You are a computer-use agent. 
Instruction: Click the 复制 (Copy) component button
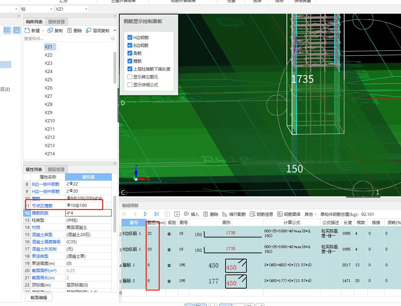pyautogui.click(x=55, y=31)
